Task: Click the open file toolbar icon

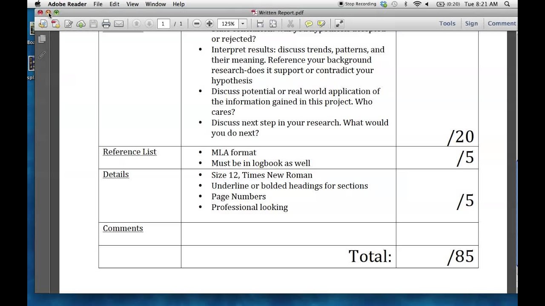Action: [x=43, y=24]
